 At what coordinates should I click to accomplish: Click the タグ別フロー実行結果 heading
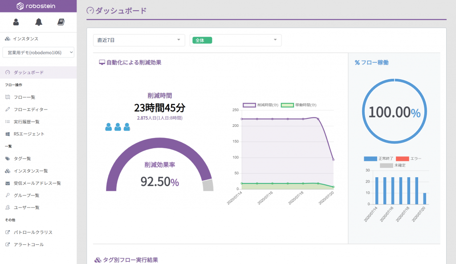(130, 260)
